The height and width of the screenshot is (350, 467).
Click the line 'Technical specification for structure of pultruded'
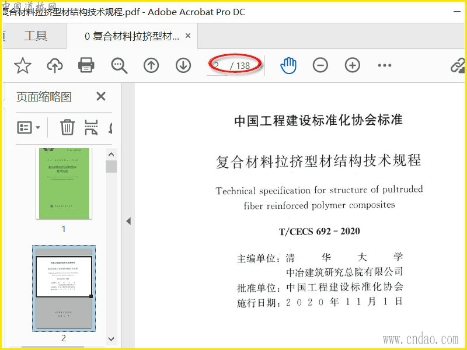[x=319, y=190]
